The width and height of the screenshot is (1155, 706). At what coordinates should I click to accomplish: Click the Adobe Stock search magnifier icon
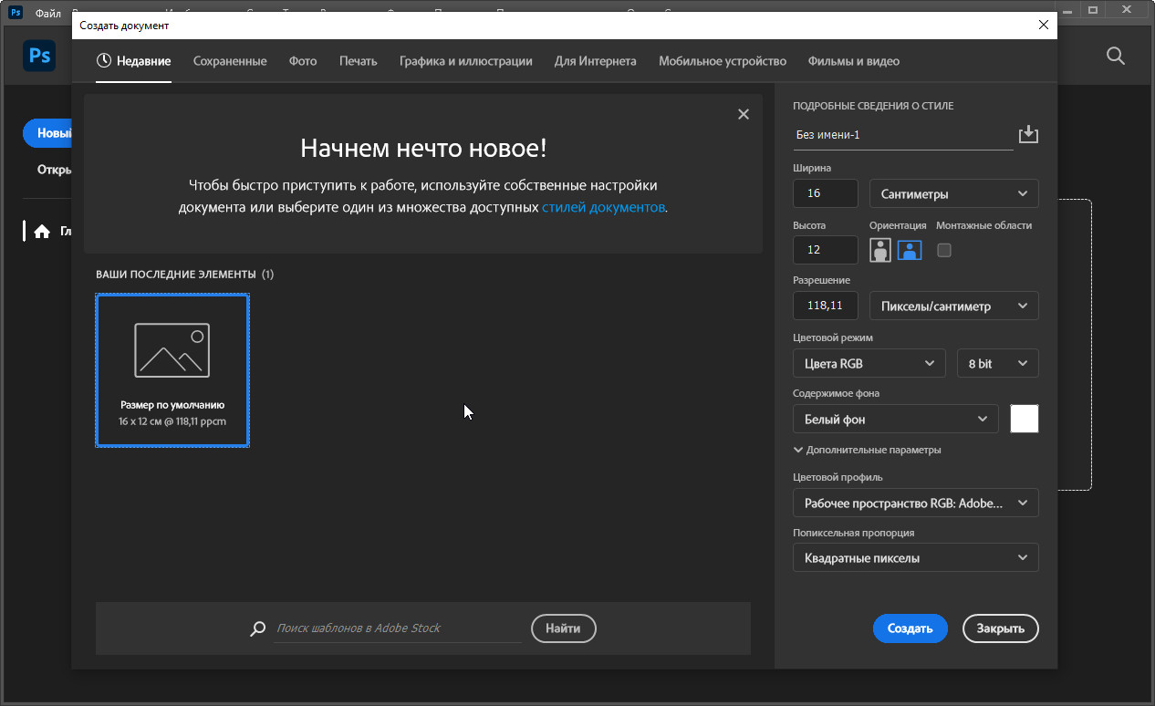click(259, 628)
